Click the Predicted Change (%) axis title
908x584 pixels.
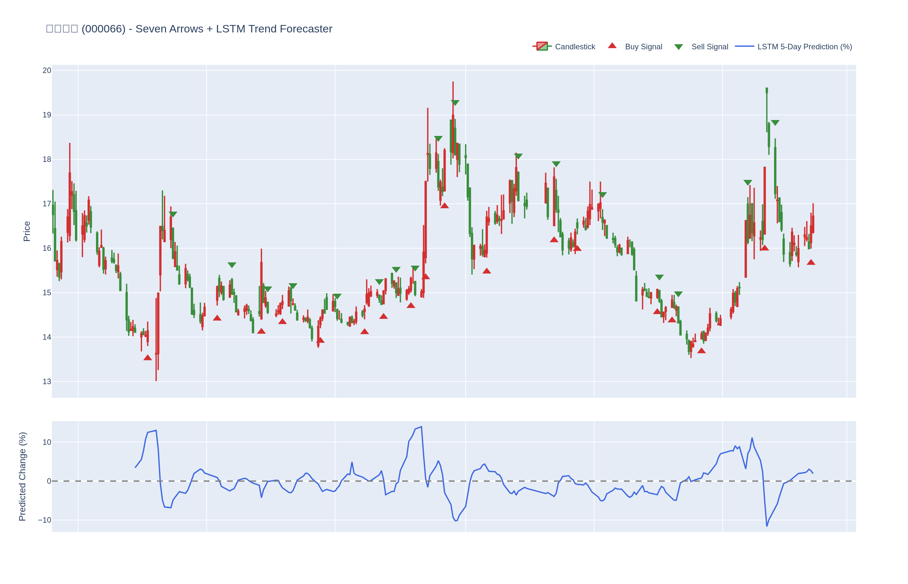point(22,476)
